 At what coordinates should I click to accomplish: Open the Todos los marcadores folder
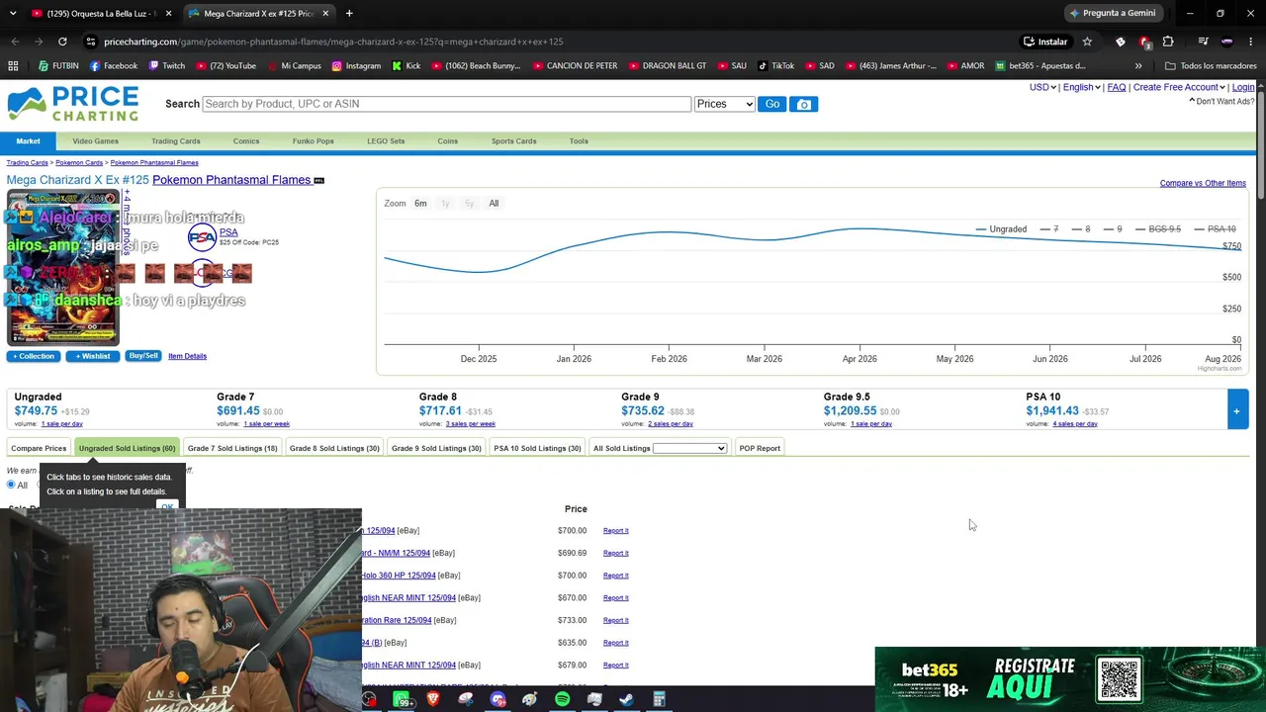point(1211,66)
